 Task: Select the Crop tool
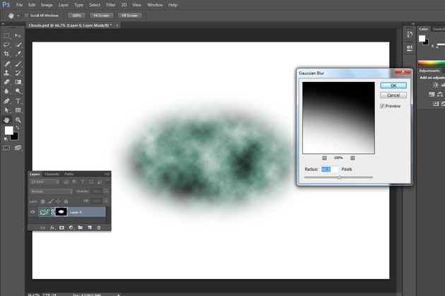pyautogui.click(x=6, y=54)
